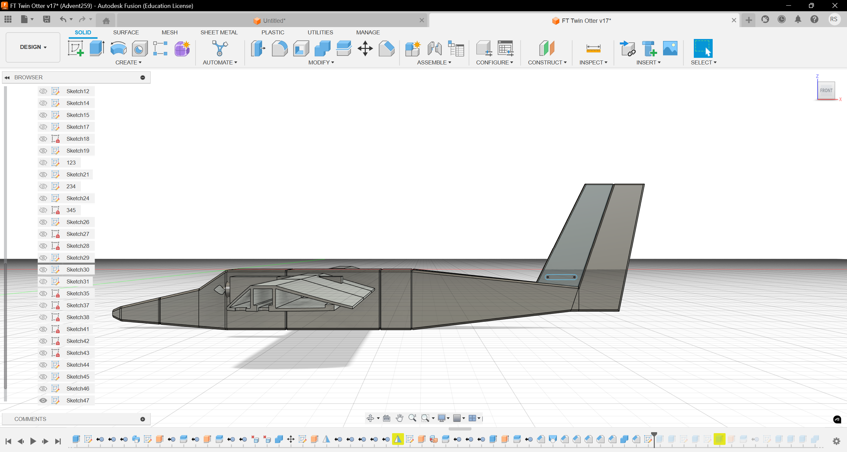Jump to timeline beginning
The width and height of the screenshot is (847, 452).
coord(9,441)
